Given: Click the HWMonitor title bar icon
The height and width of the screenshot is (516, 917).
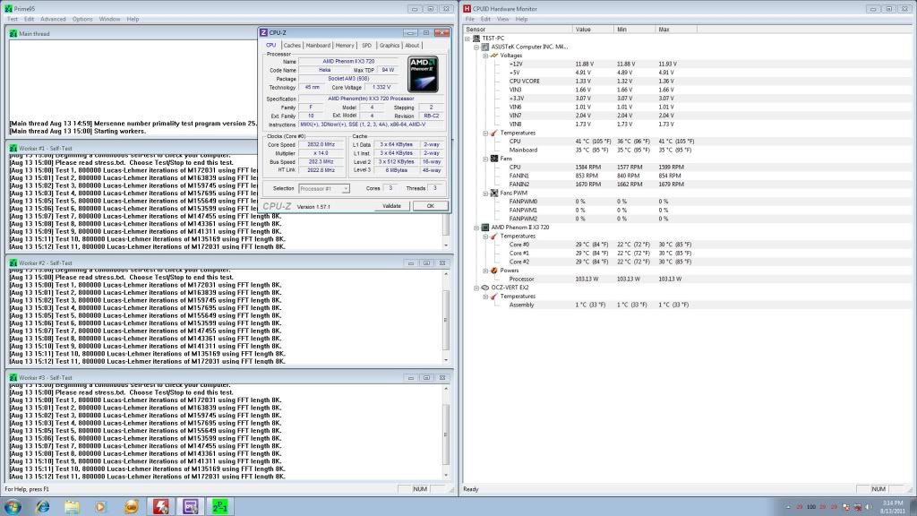Looking at the screenshot, I should [467, 9].
